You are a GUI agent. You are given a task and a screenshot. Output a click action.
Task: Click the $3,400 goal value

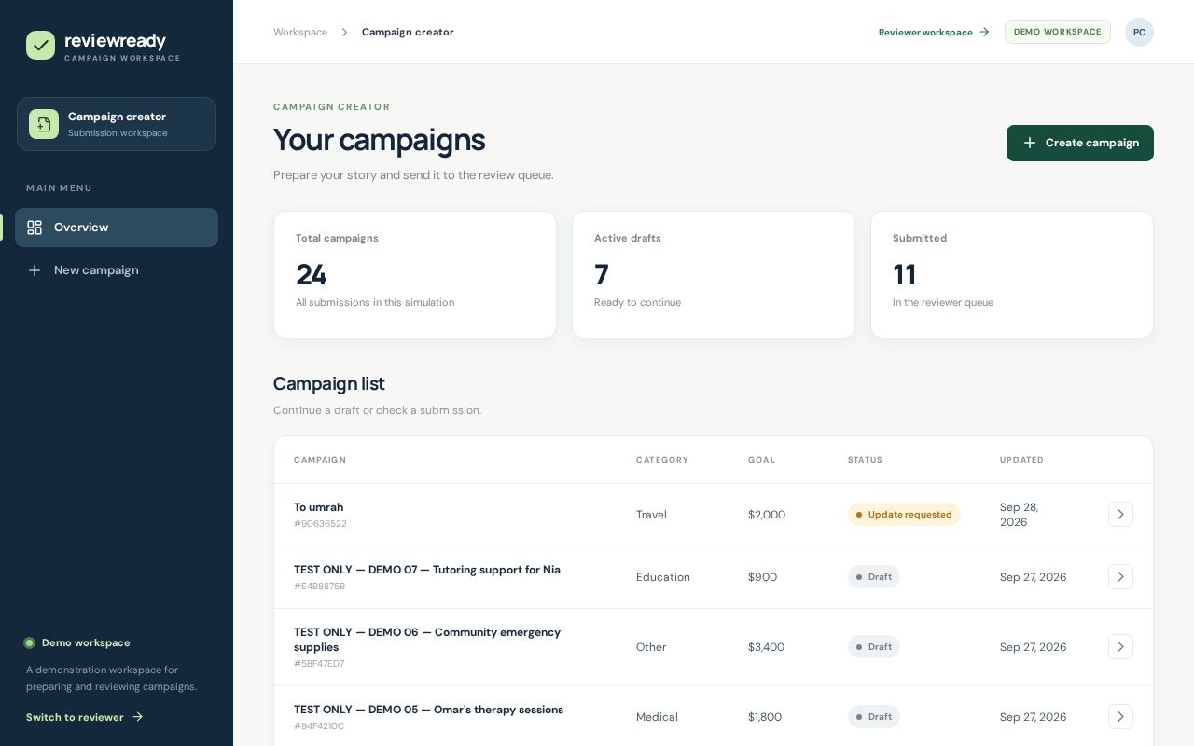[766, 647]
